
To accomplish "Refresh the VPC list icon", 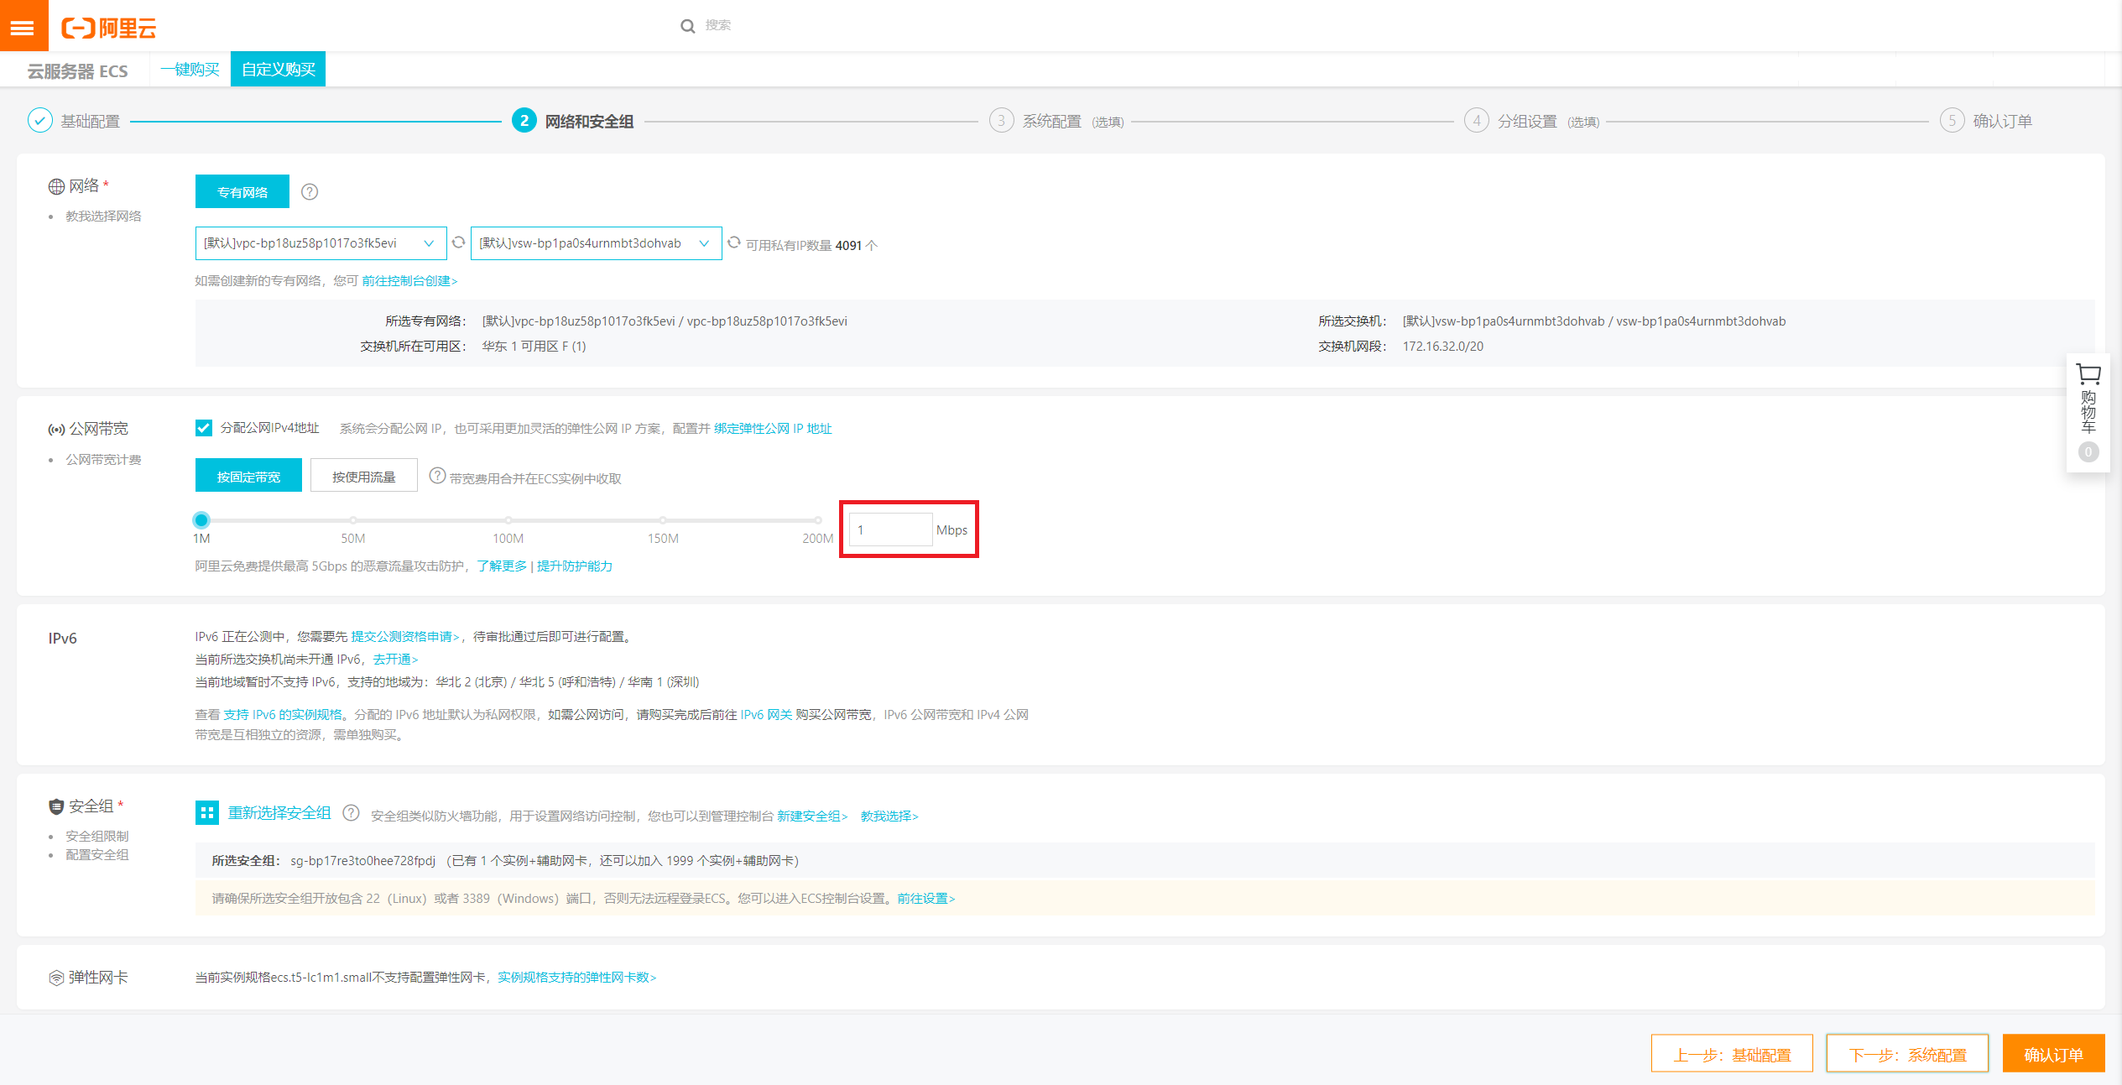I will point(458,243).
